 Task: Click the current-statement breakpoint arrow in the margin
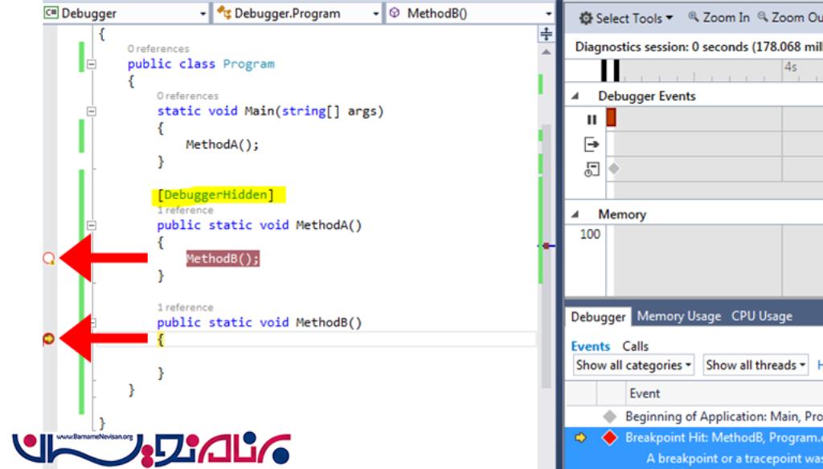(x=48, y=340)
